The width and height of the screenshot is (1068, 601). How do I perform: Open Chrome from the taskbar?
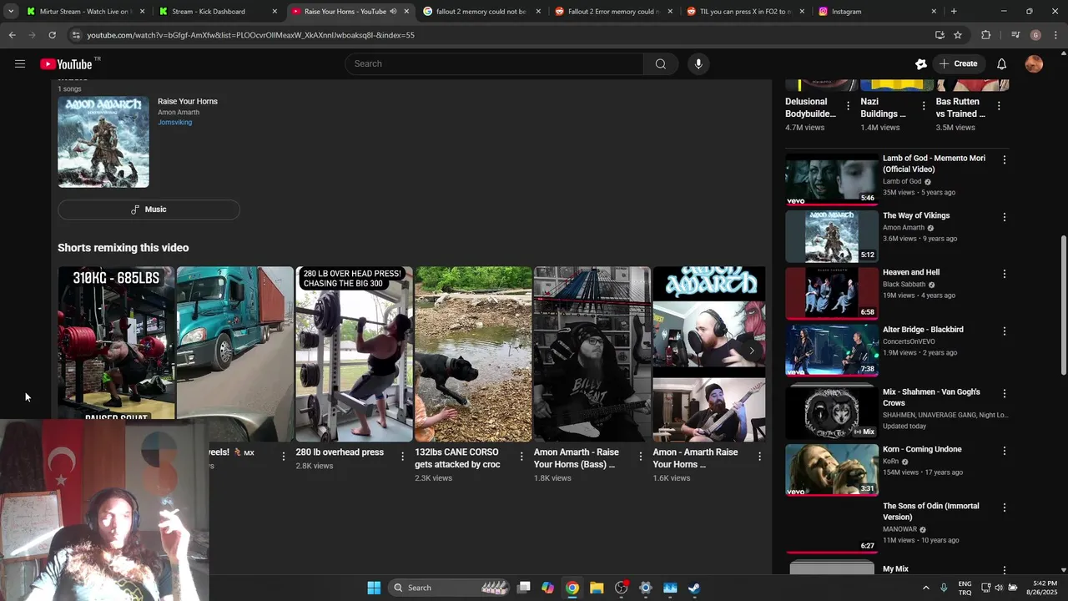tap(572, 588)
